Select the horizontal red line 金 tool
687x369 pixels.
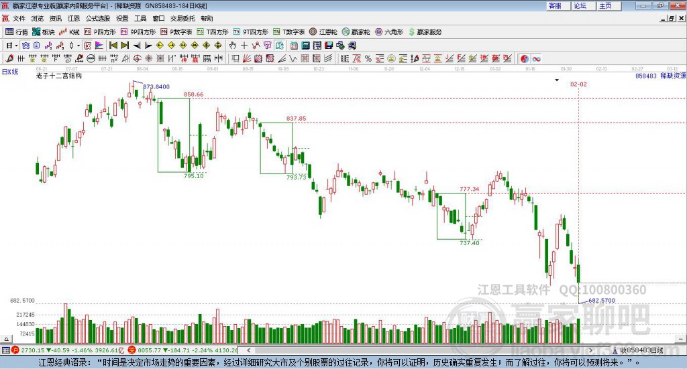(437, 58)
